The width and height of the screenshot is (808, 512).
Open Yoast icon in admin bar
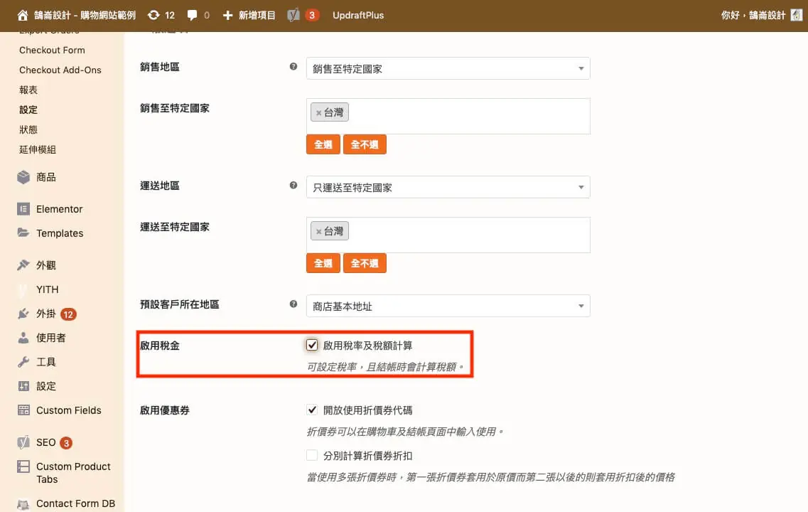[293, 16]
